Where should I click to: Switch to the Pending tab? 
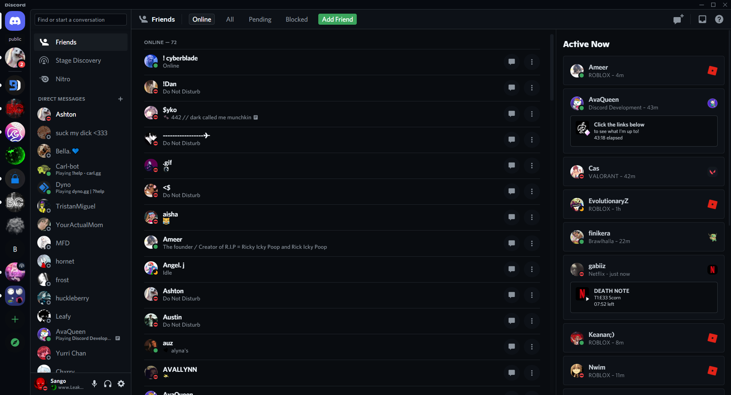(260, 19)
